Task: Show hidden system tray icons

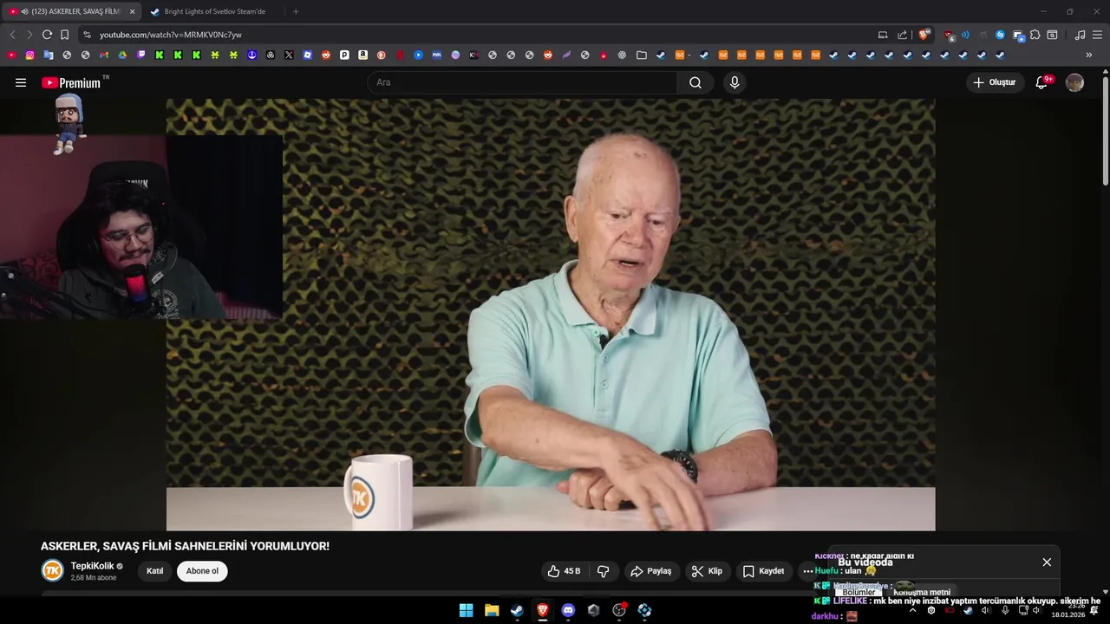Action: [x=912, y=610]
